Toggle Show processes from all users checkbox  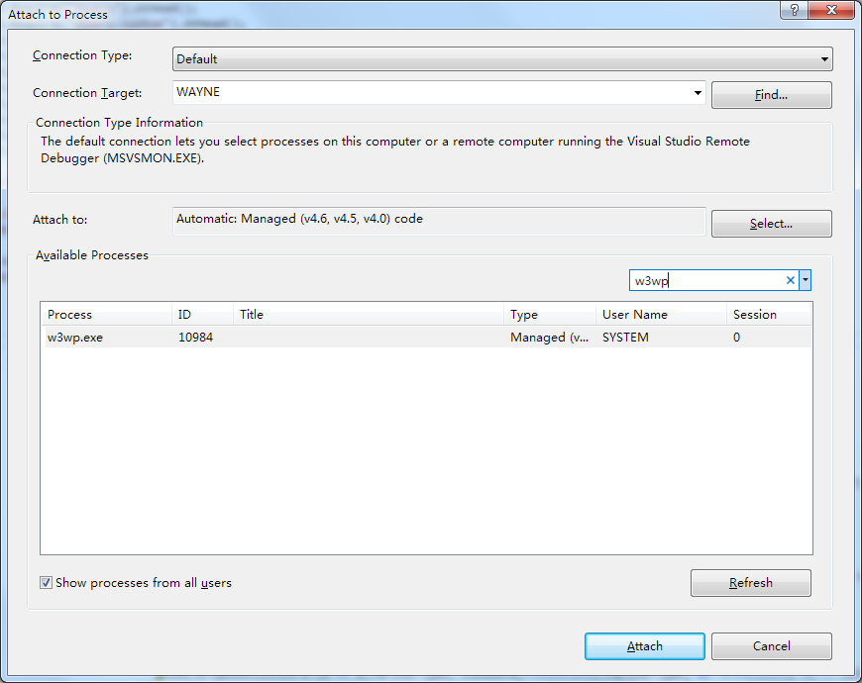pos(47,582)
